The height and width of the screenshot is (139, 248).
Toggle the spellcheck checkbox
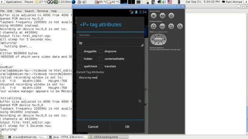[x=80, y=66]
